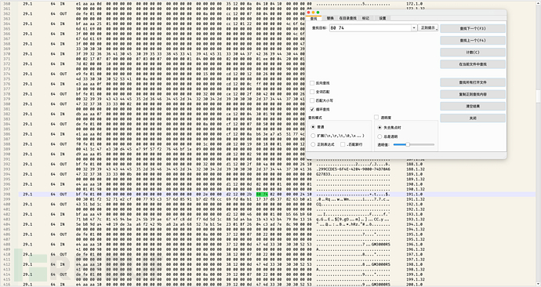
Task: Open the 标记 tab
Action: pyautogui.click(x=365, y=18)
